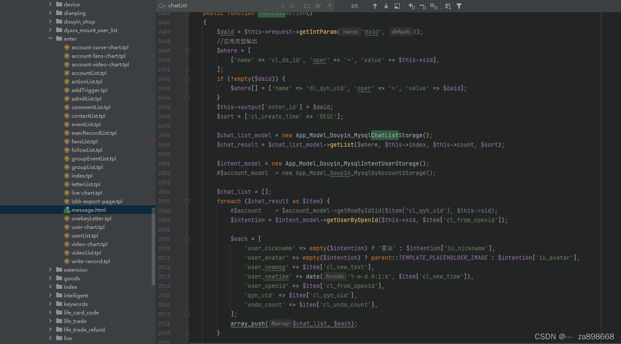621x344 pixels.
Task: Fold the if block at line 2492
Action: 187,79
